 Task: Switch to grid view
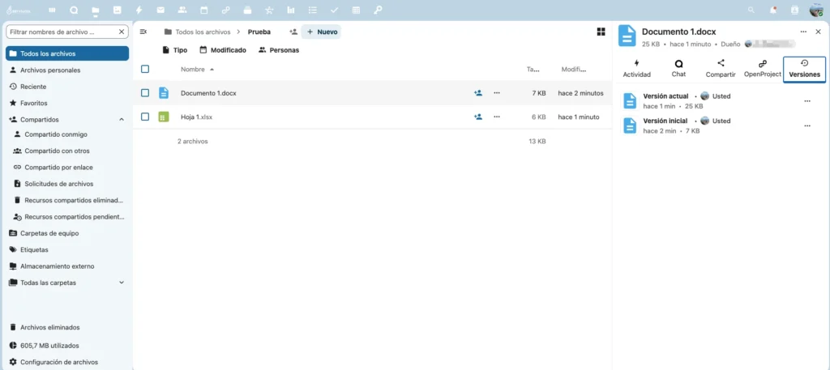click(601, 32)
